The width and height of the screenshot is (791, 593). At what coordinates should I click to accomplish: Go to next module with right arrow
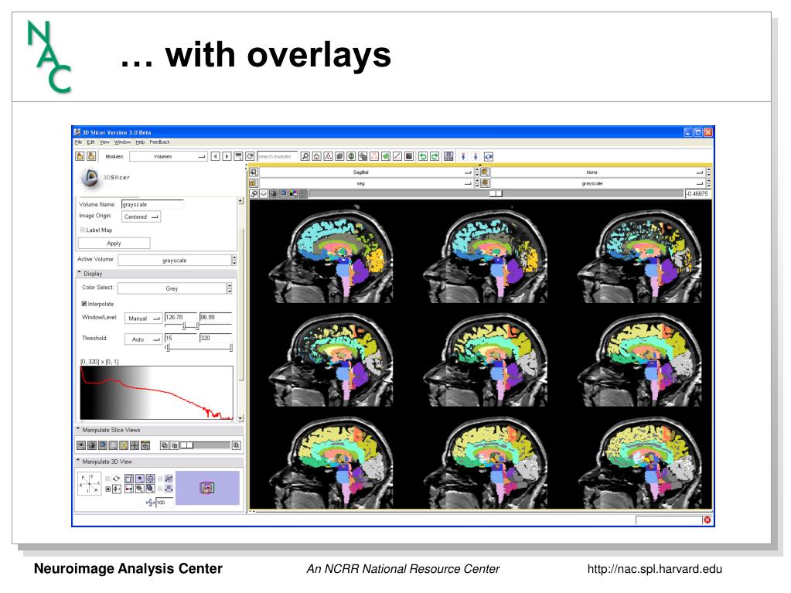[x=227, y=156]
